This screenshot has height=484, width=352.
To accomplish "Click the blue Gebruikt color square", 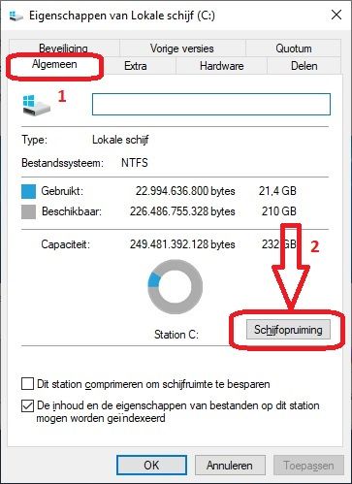I will coord(28,191).
